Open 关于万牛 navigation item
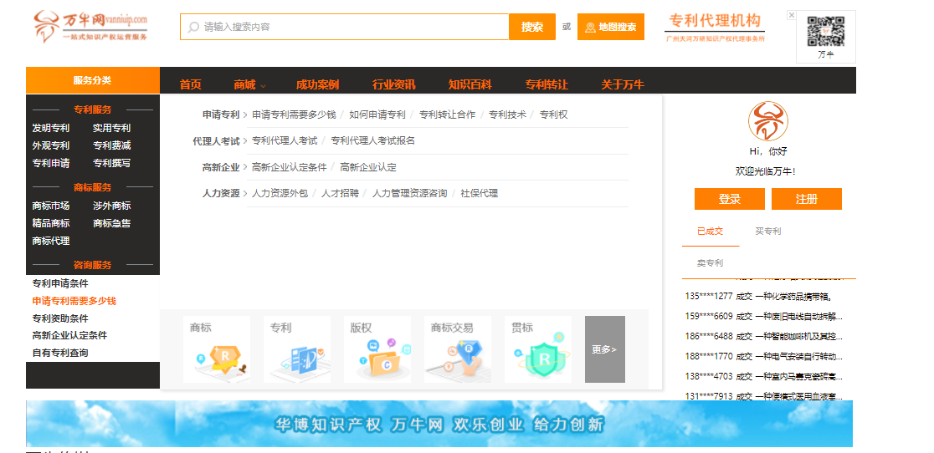 623,84
